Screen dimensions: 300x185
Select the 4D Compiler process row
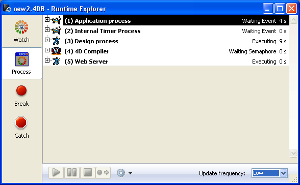click(166, 51)
